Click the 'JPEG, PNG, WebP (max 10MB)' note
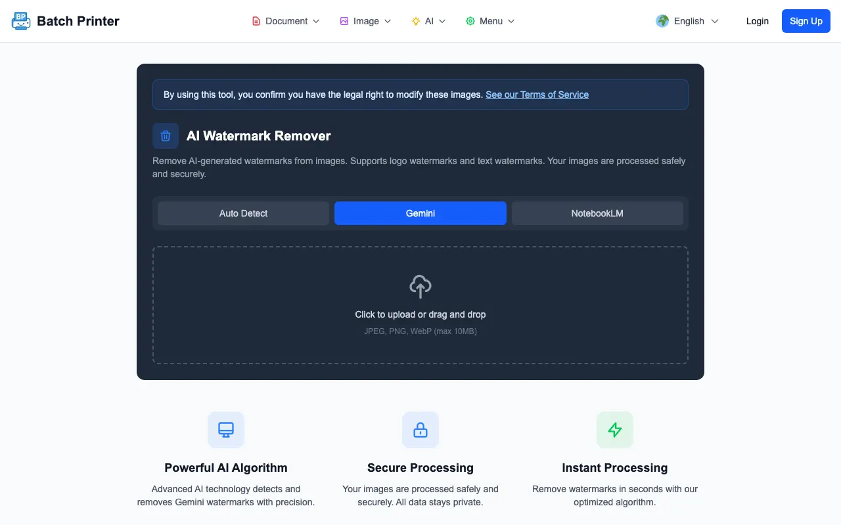 420,331
